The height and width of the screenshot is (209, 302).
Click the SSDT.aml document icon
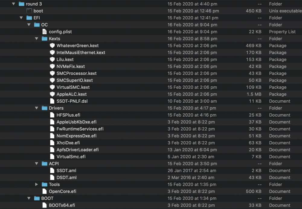click(52, 170)
